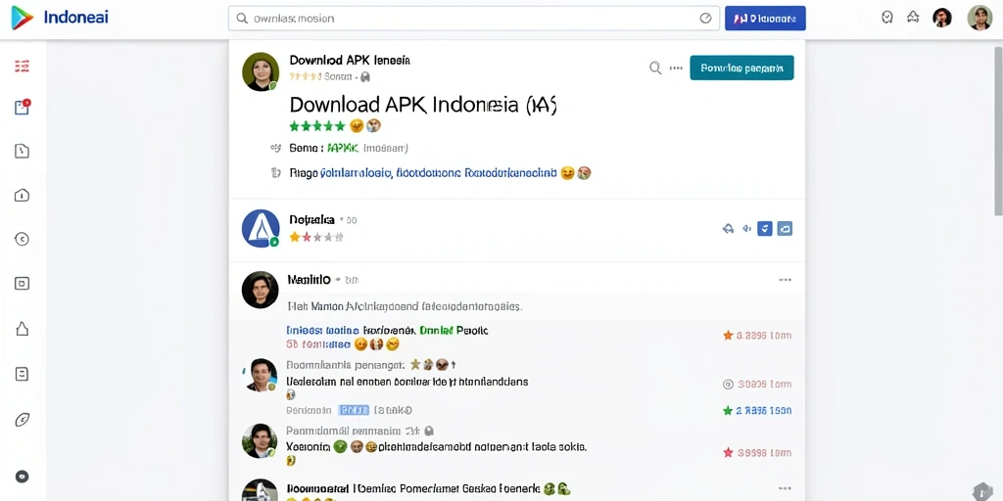Click the second reviewer avatar with glasses

[260, 375]
